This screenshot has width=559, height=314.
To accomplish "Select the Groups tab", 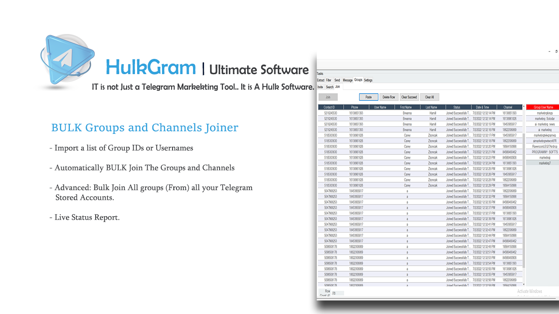I will point(358,80).
